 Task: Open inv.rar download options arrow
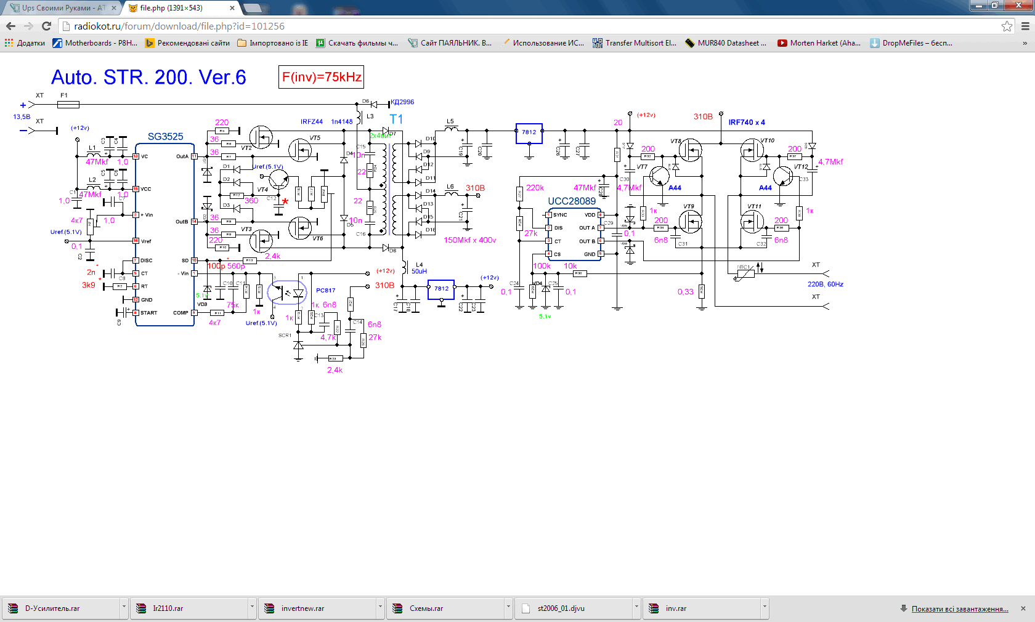point(765,607)
